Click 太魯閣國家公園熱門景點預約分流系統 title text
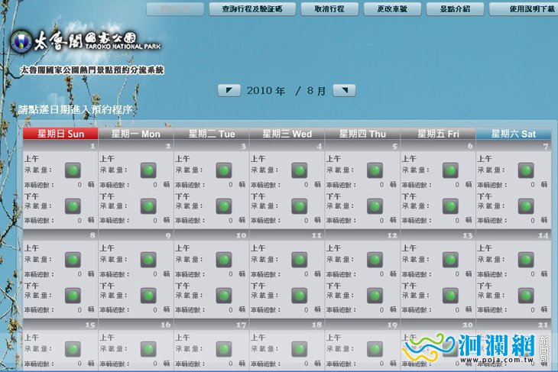Screen dimensions: 558x372 (x=92, y=70)
